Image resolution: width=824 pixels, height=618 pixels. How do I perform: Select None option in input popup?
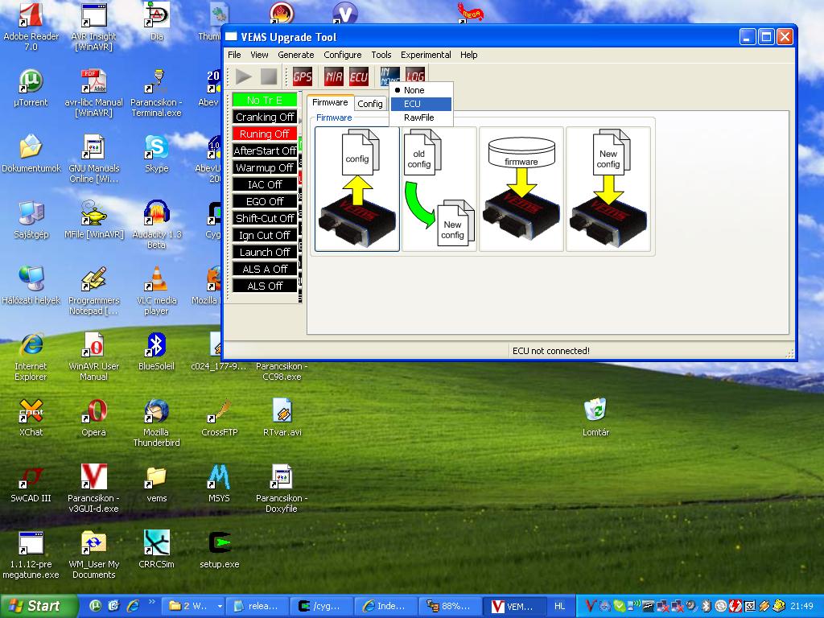point(421,90)
